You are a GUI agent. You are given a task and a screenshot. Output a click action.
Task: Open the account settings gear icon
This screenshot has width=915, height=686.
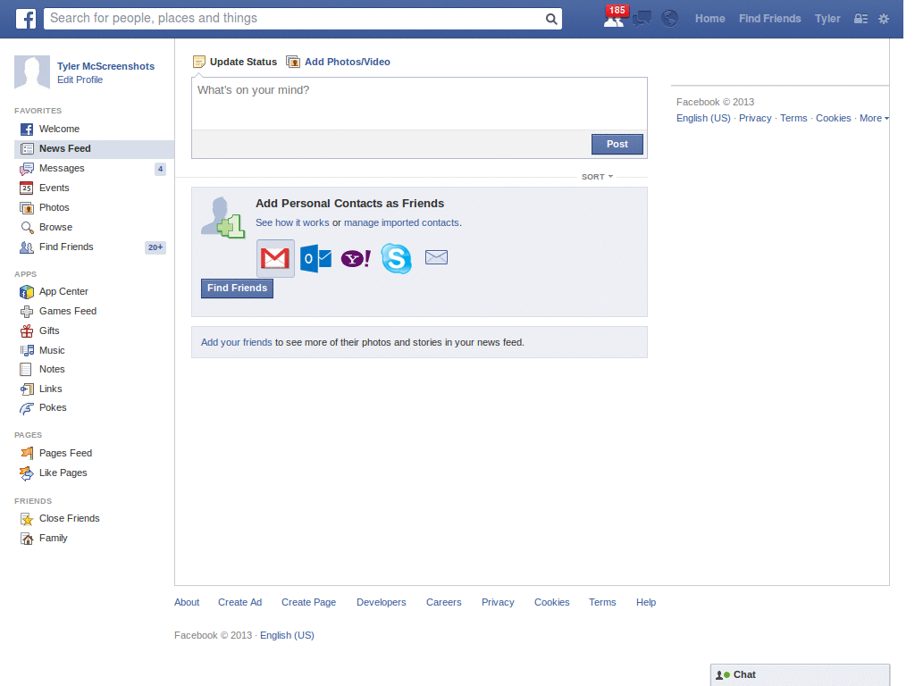pos(884,19)
